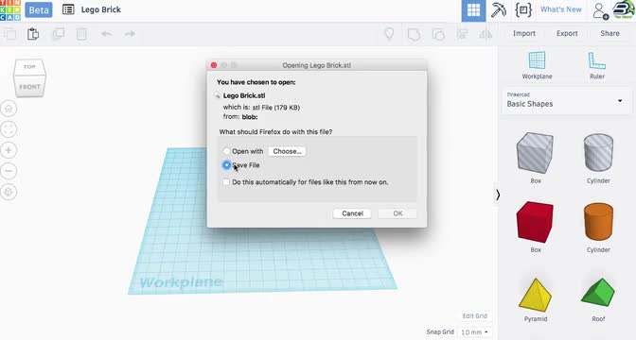Click the Delete trash icon

[x=81, y=34]
